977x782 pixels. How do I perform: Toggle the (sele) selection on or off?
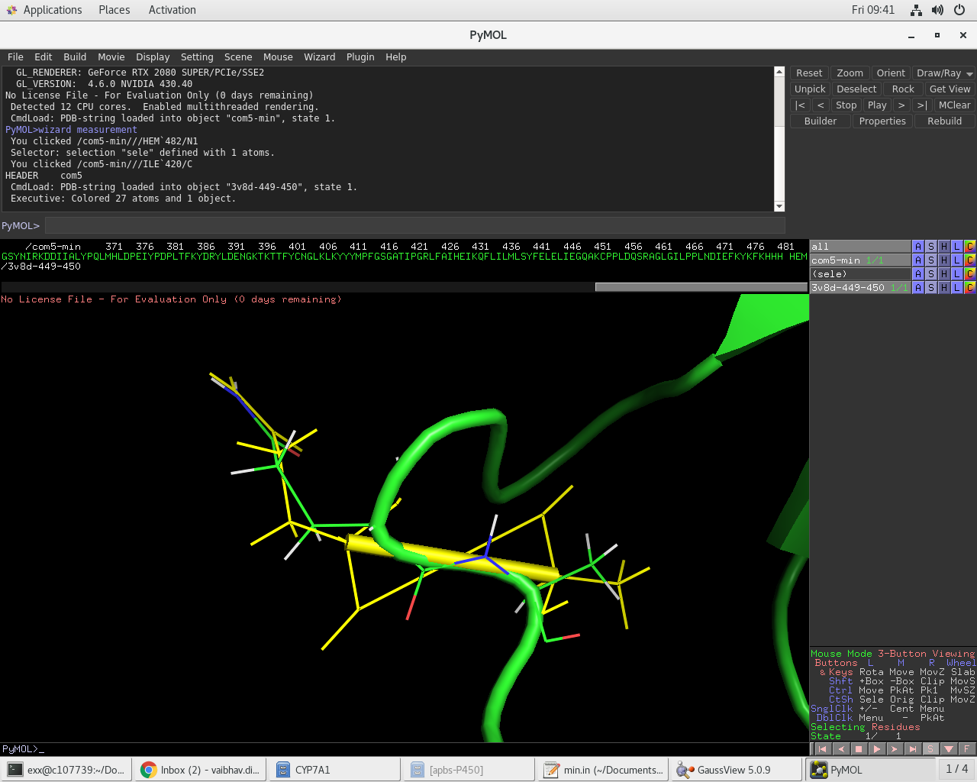(830, 274)
